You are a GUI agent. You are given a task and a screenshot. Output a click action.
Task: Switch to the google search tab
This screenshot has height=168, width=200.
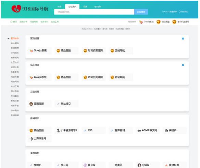point(98,7)
